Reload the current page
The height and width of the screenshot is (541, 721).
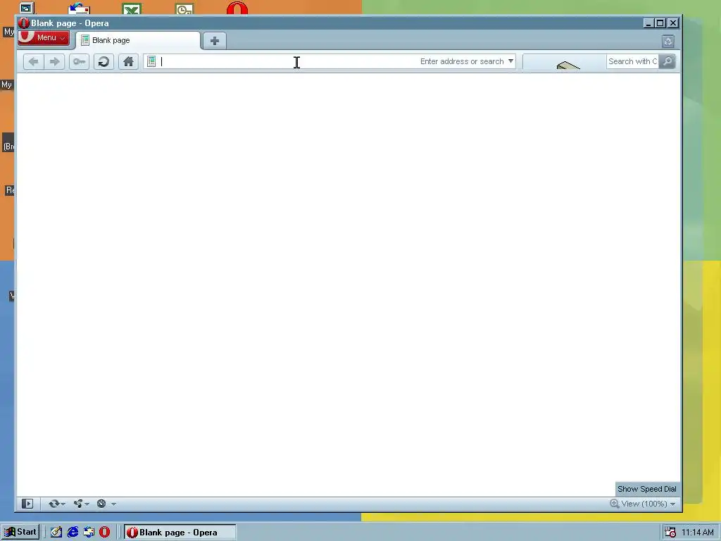click(x=104, y=62)
